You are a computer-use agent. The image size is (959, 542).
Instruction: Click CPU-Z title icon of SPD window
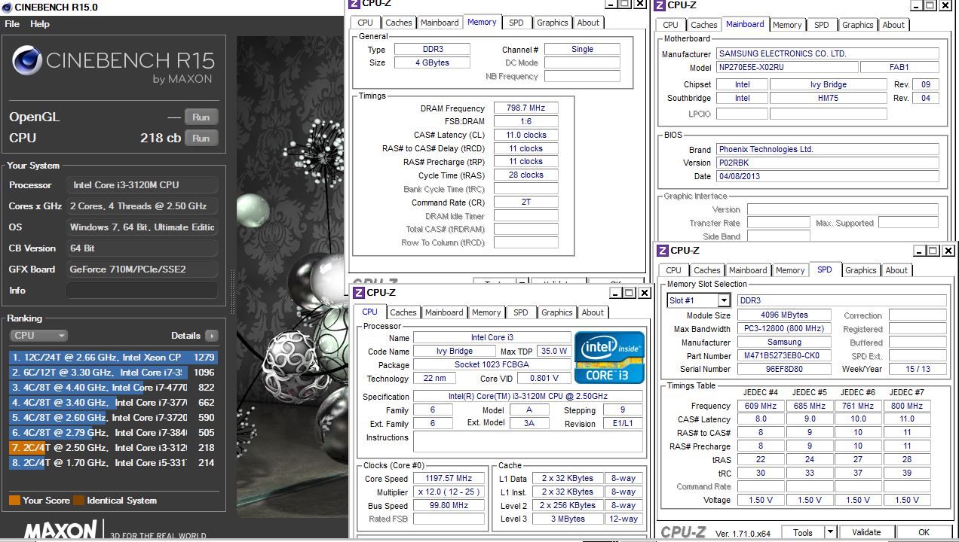pos(663,251)
